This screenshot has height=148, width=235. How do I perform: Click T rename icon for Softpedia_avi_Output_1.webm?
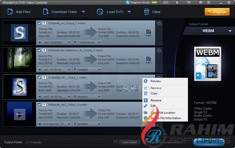(44, 23)
